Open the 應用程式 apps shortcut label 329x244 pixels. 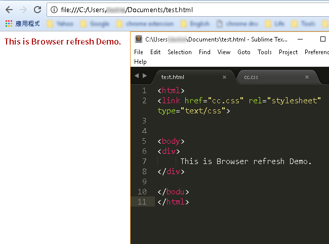pos(27,23)
